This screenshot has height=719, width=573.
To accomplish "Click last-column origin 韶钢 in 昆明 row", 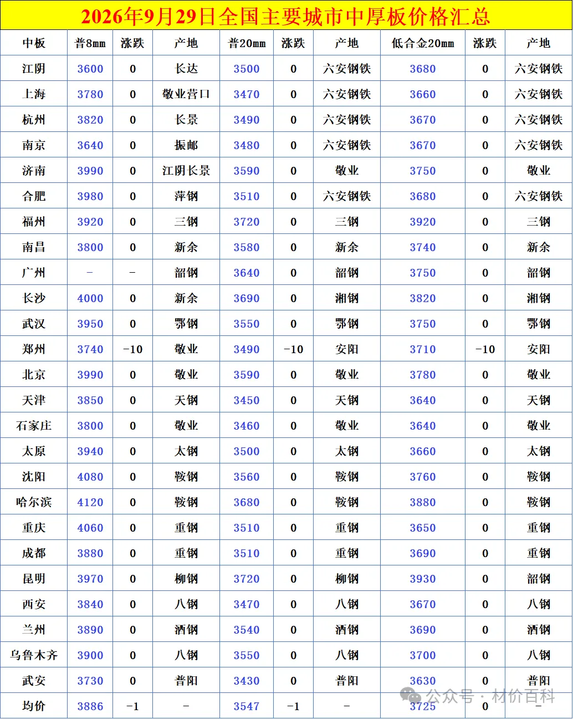I will coord(539,579).
